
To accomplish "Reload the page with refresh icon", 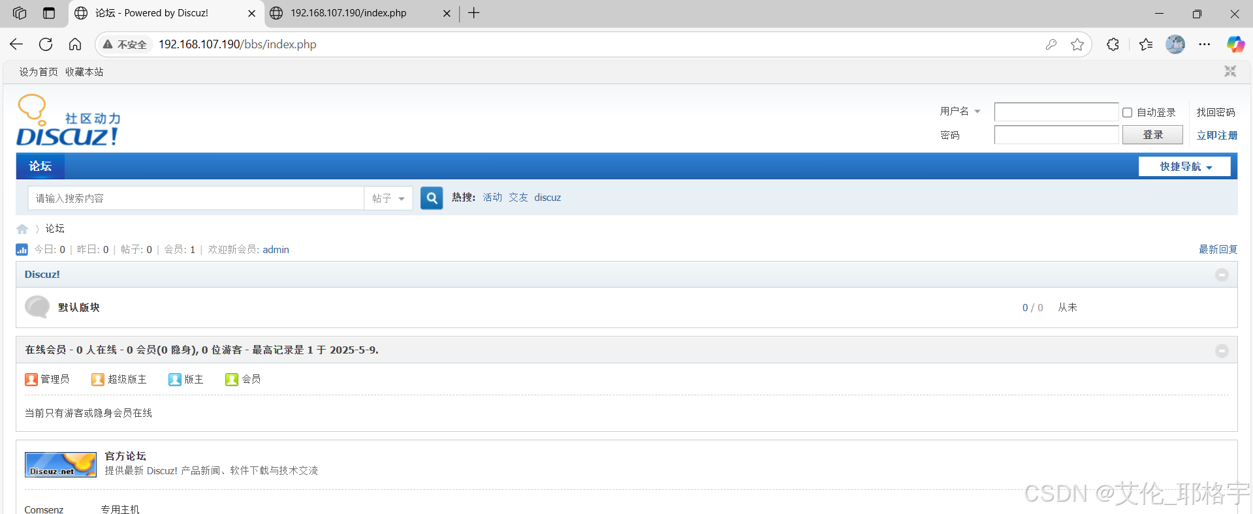I will pyautogui.click(x=46, y=44).
